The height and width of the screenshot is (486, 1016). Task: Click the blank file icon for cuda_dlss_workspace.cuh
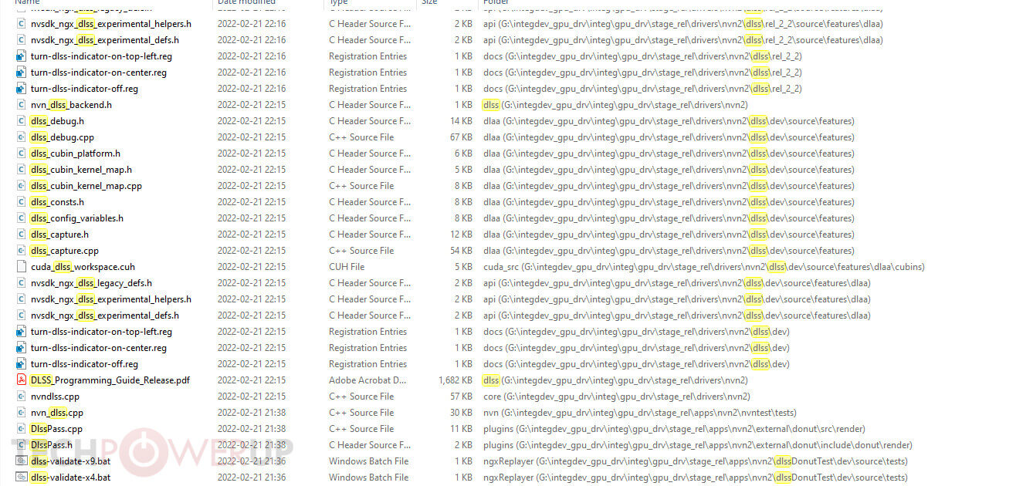22,267
